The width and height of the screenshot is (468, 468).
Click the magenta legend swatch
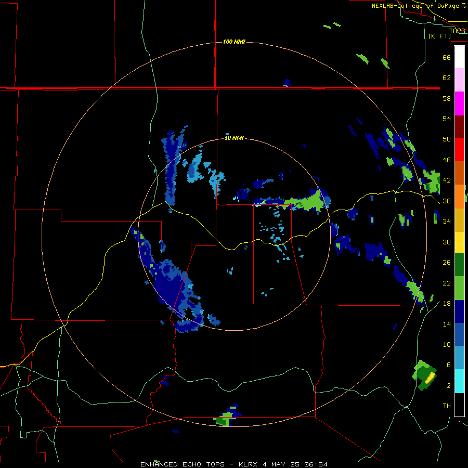click(459, 103)
